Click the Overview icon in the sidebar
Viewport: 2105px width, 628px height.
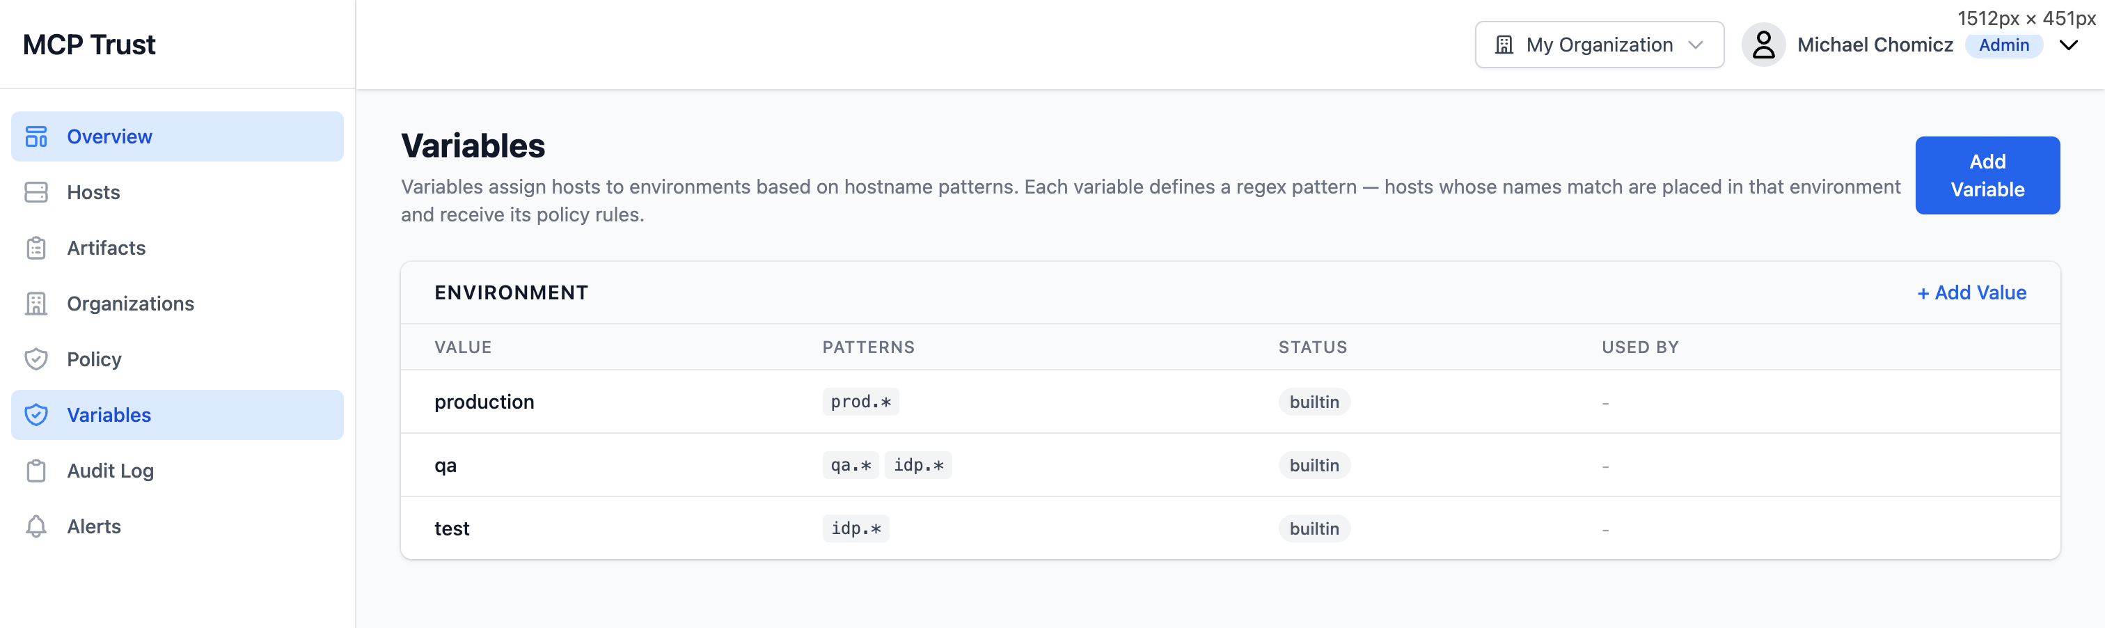tap(36, 136)
